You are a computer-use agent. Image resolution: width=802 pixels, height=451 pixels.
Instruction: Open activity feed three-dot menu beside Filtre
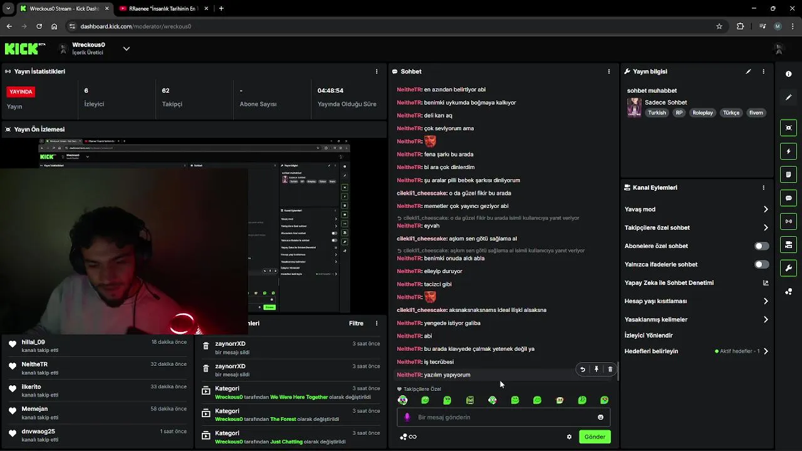pyautogui.click(x=377, y=323)
